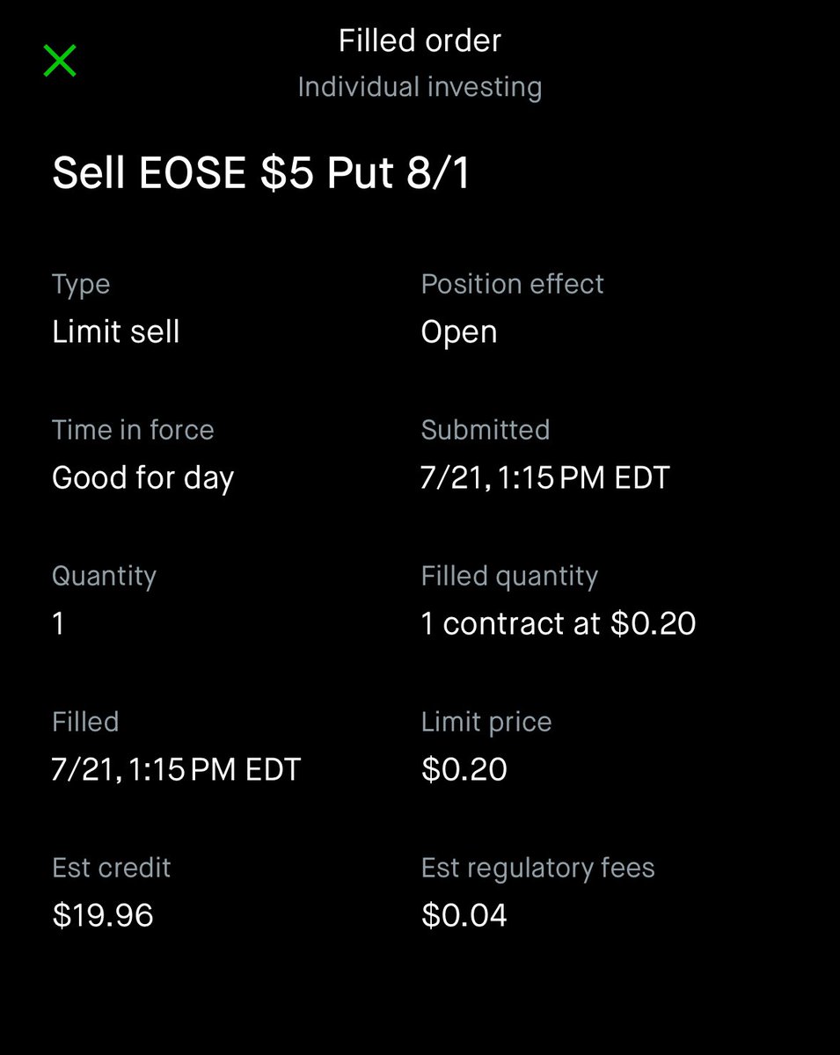Select the regulatory fees $0.04 amount
Viewport: 840px width, 1055px height.
464,916
